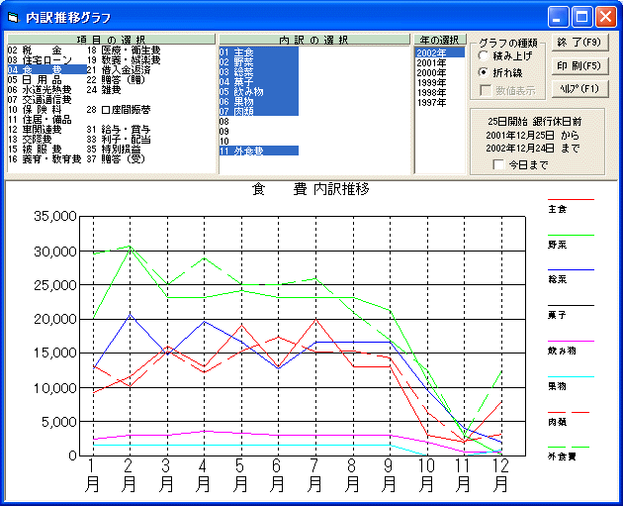Select 2001年 in the year list
Image resolution: width=623 pixels, height=506 pixels.
431,62
